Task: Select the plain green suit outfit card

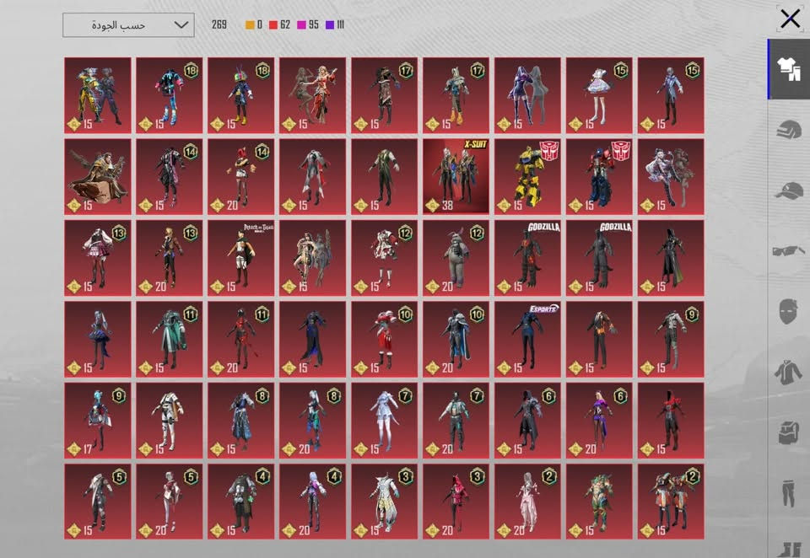Action: click(385, 176)
